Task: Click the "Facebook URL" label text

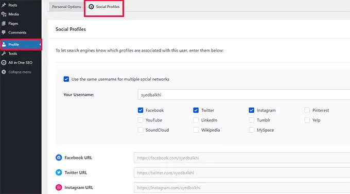Action: click(x=78, y=157)
